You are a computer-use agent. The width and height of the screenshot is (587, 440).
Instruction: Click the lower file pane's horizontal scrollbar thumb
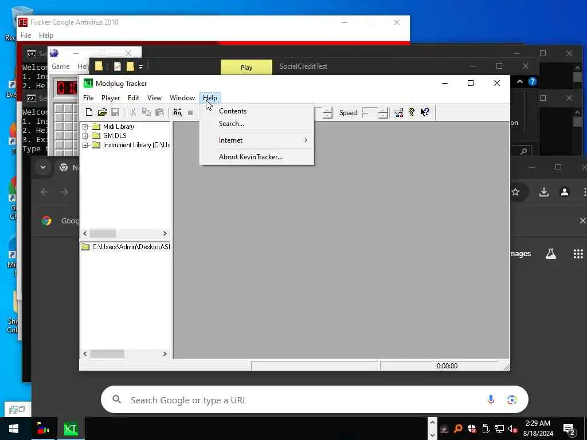pyautogui.click(x=107, y=353)
